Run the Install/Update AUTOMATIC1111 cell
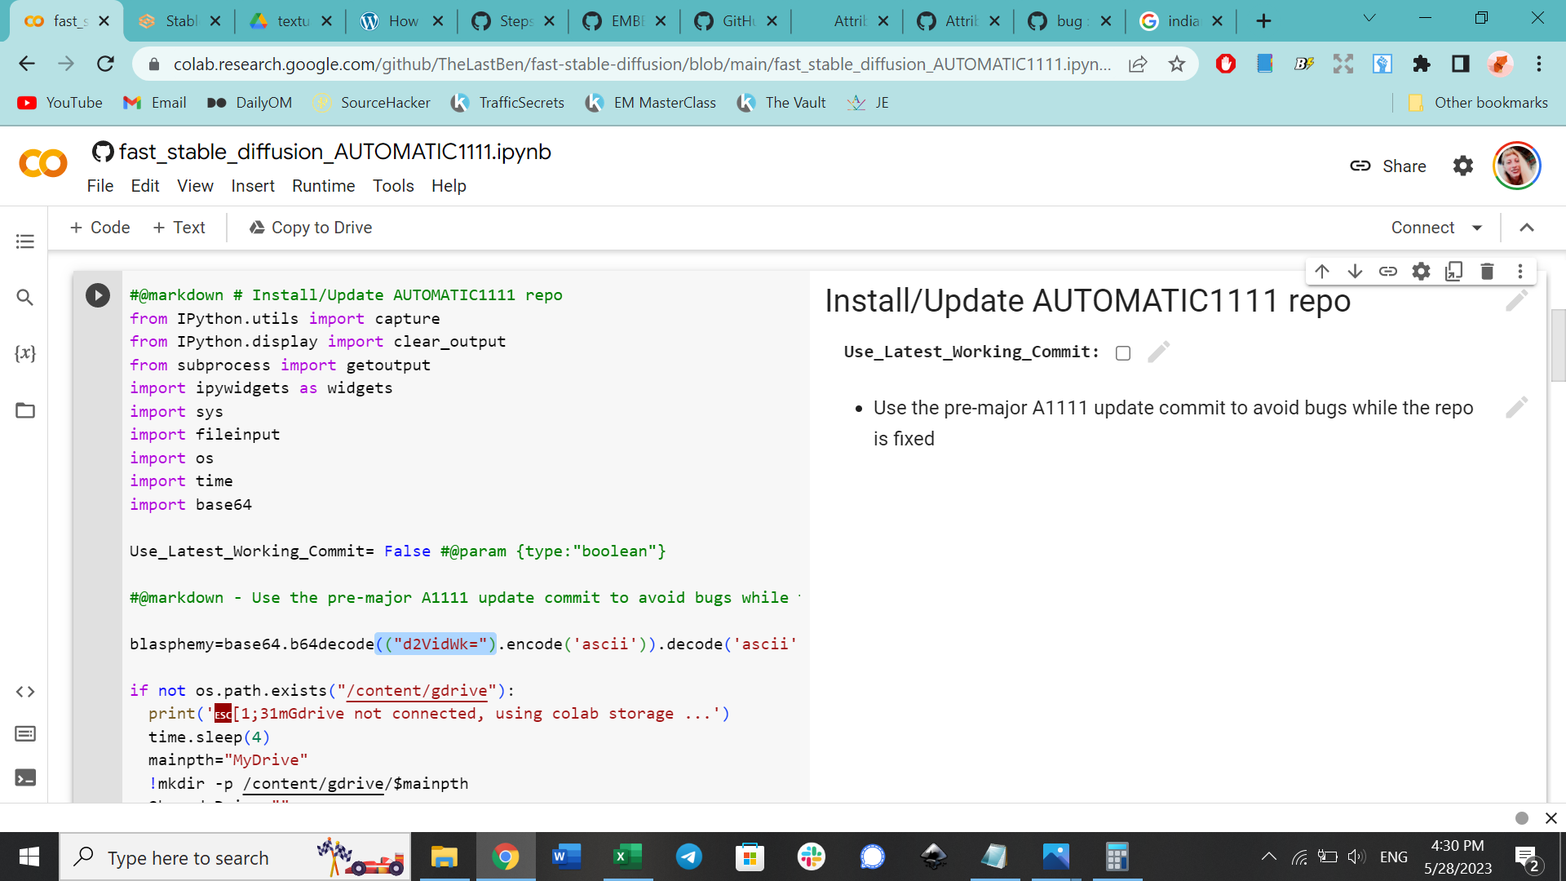The image size is (1566, 881). (x=98, y=295)
